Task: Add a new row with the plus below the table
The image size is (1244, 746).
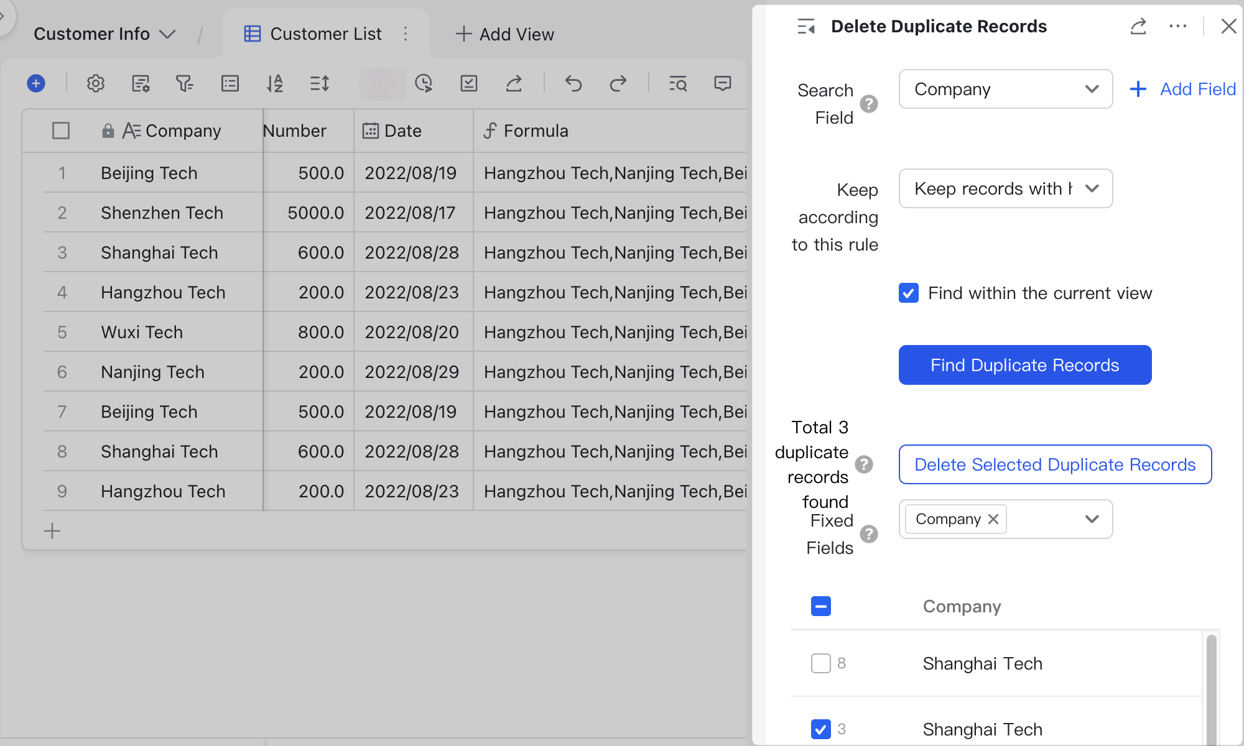Action: pos(52,531)
